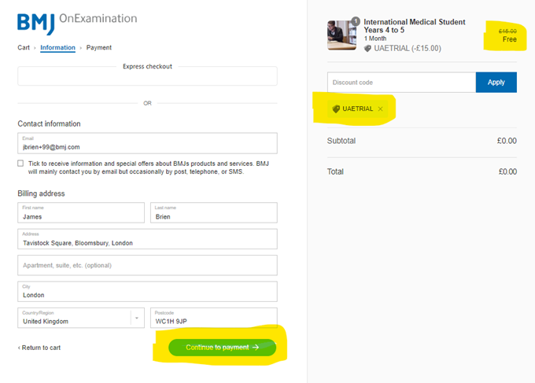Click the Last name field
This screenshot has height=383, width=535.
click(x=213, y=213)
